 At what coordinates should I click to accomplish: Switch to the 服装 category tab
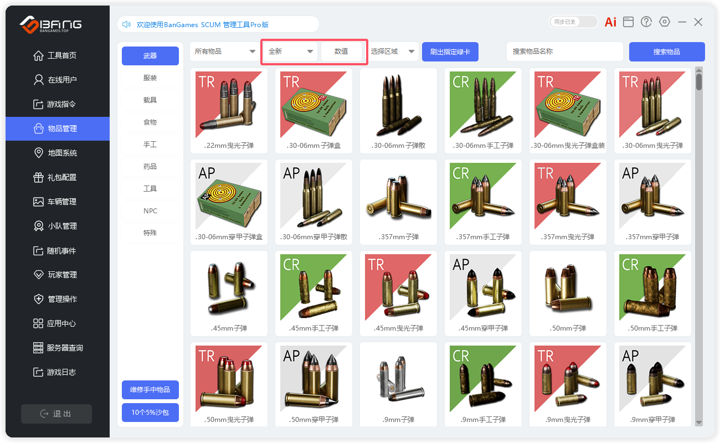pos(150,78)
